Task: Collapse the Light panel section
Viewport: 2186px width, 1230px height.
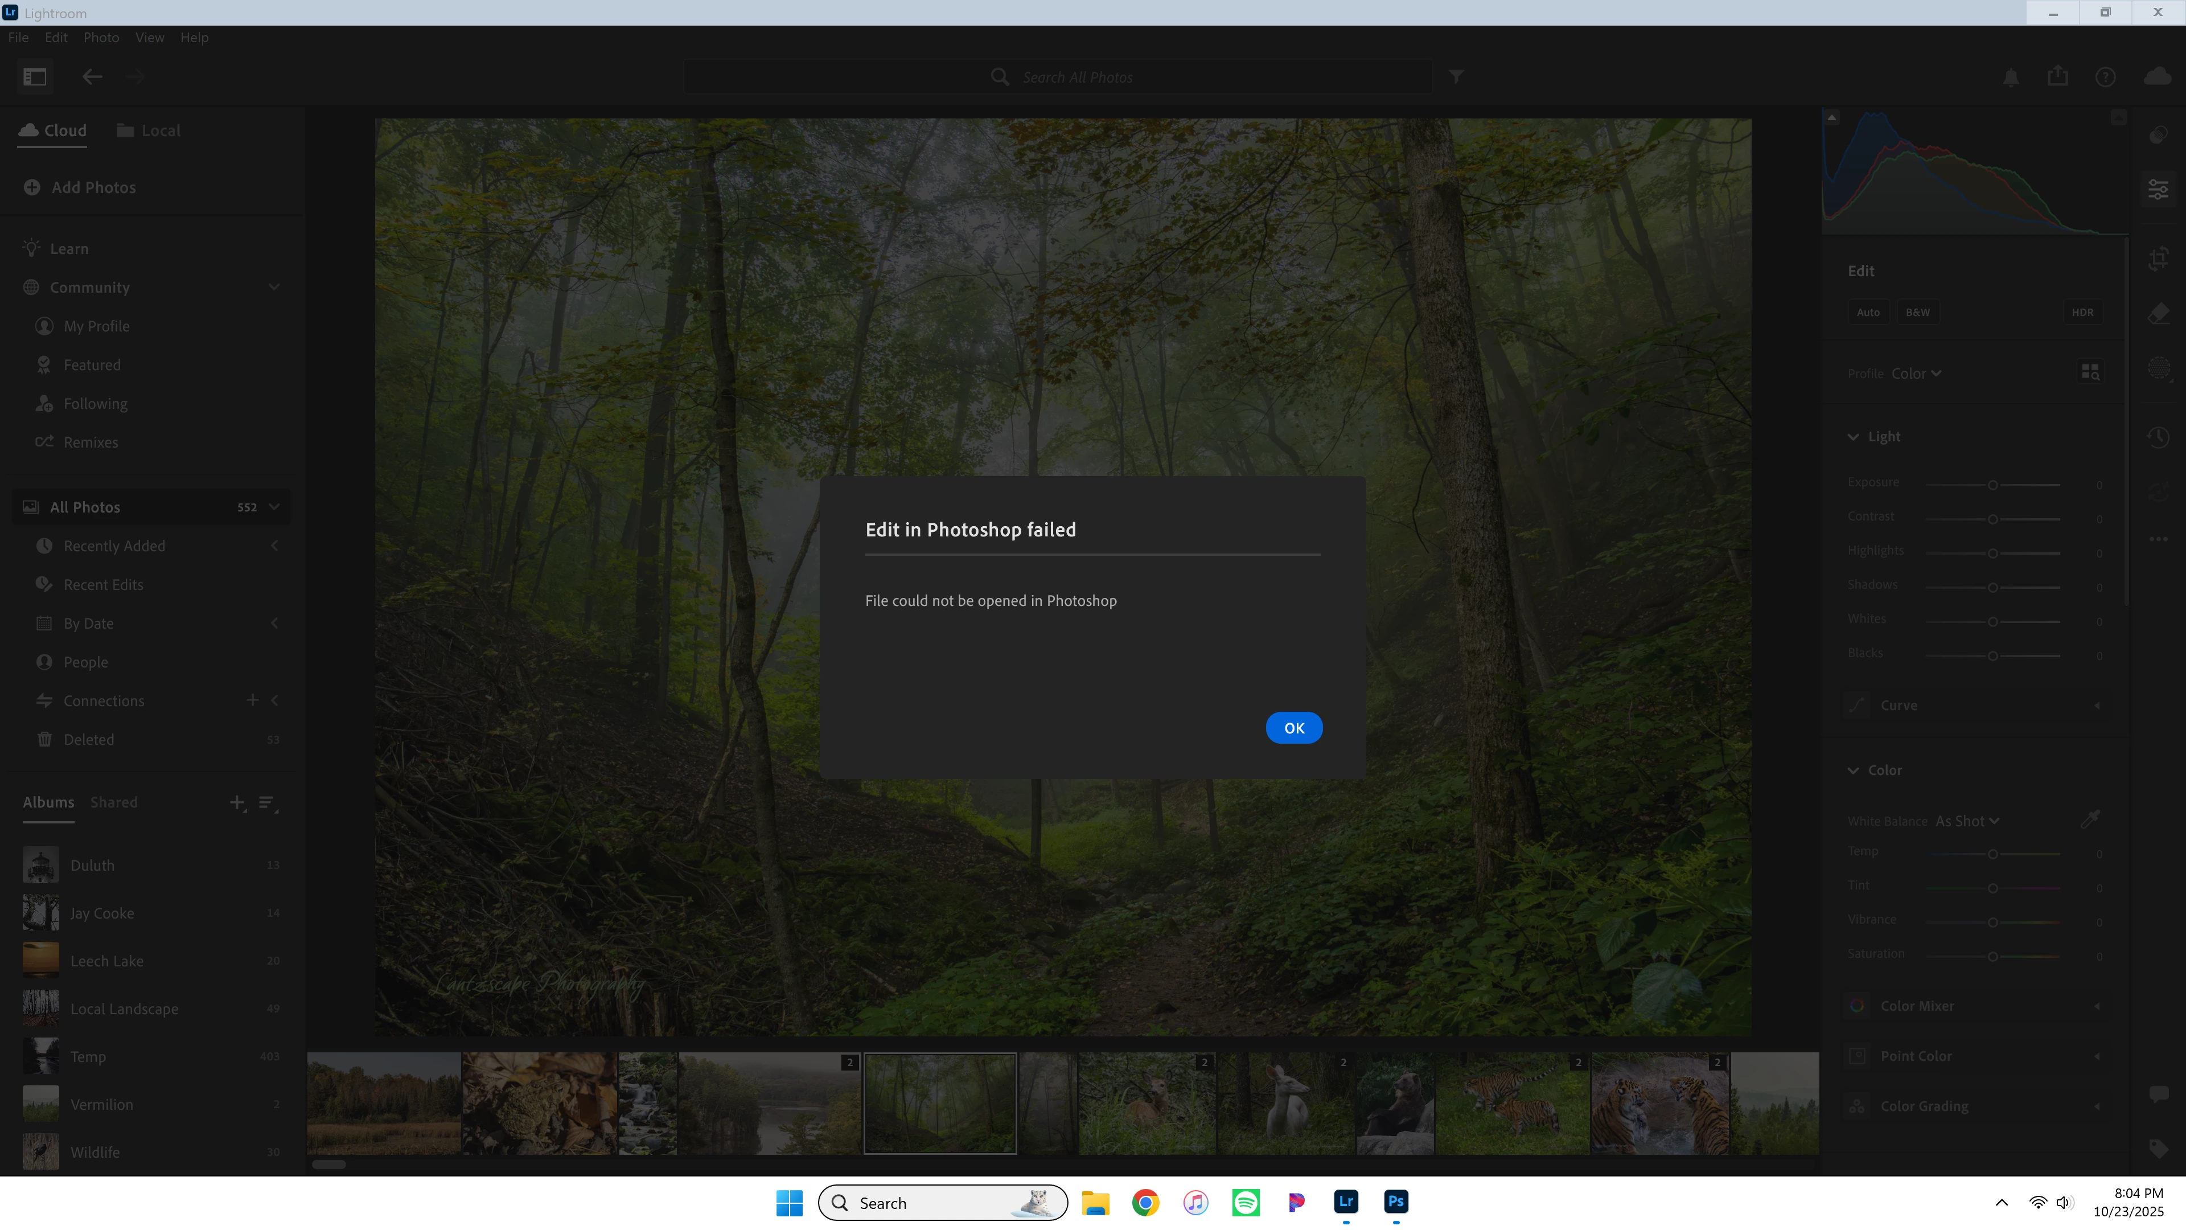Action: 1854,436
